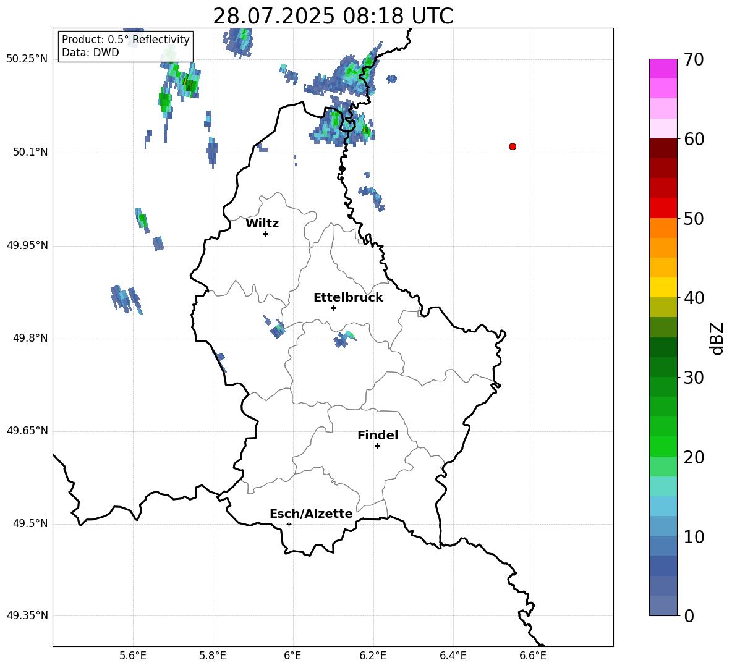Click the Findel cross marker
Viewport: 732px width, 668px height.
(x=377, y=446)
